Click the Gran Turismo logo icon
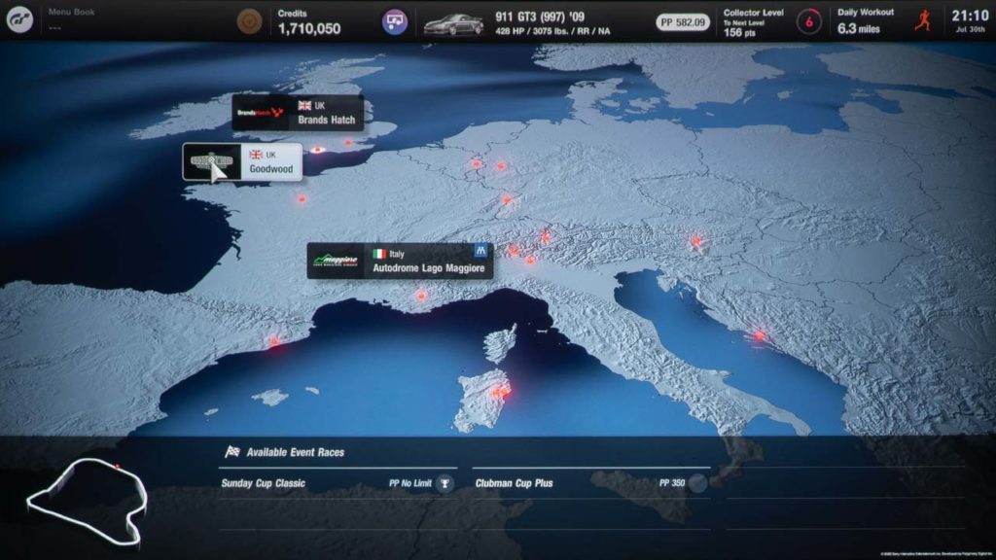The height and width of the screenshot is (560, 996). tap(19, 20)
